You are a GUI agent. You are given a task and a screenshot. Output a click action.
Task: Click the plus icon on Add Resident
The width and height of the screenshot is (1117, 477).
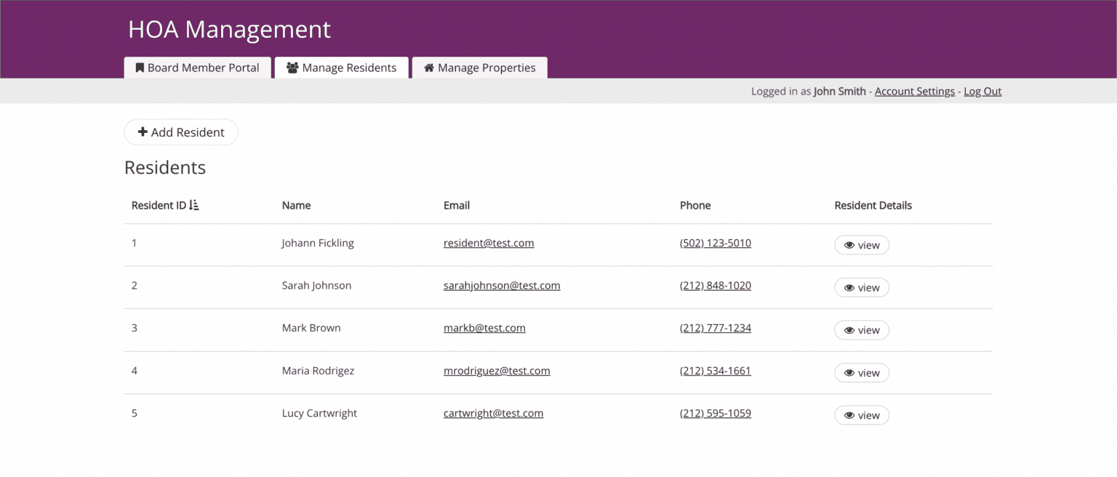[x=142, y=132]
